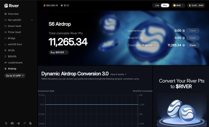
Task: Click the River token price icon in header
Action: pos(61,6)
